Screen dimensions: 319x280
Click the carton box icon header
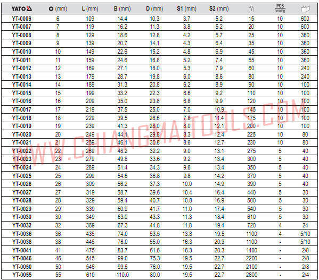(305, 9)
